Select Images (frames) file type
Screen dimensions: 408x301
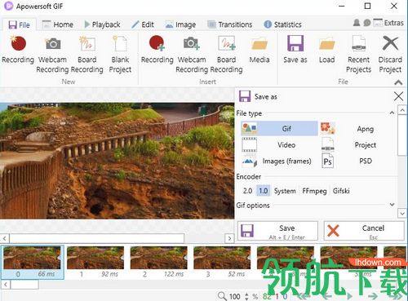pyautogui.click(x=279, y=161)
